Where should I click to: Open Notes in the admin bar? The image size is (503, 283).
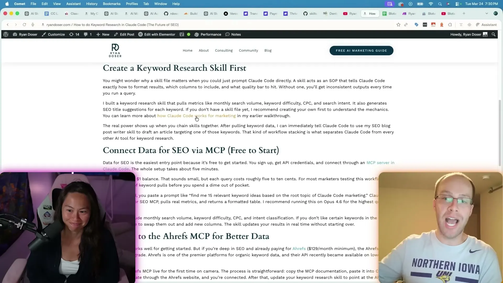233,34
